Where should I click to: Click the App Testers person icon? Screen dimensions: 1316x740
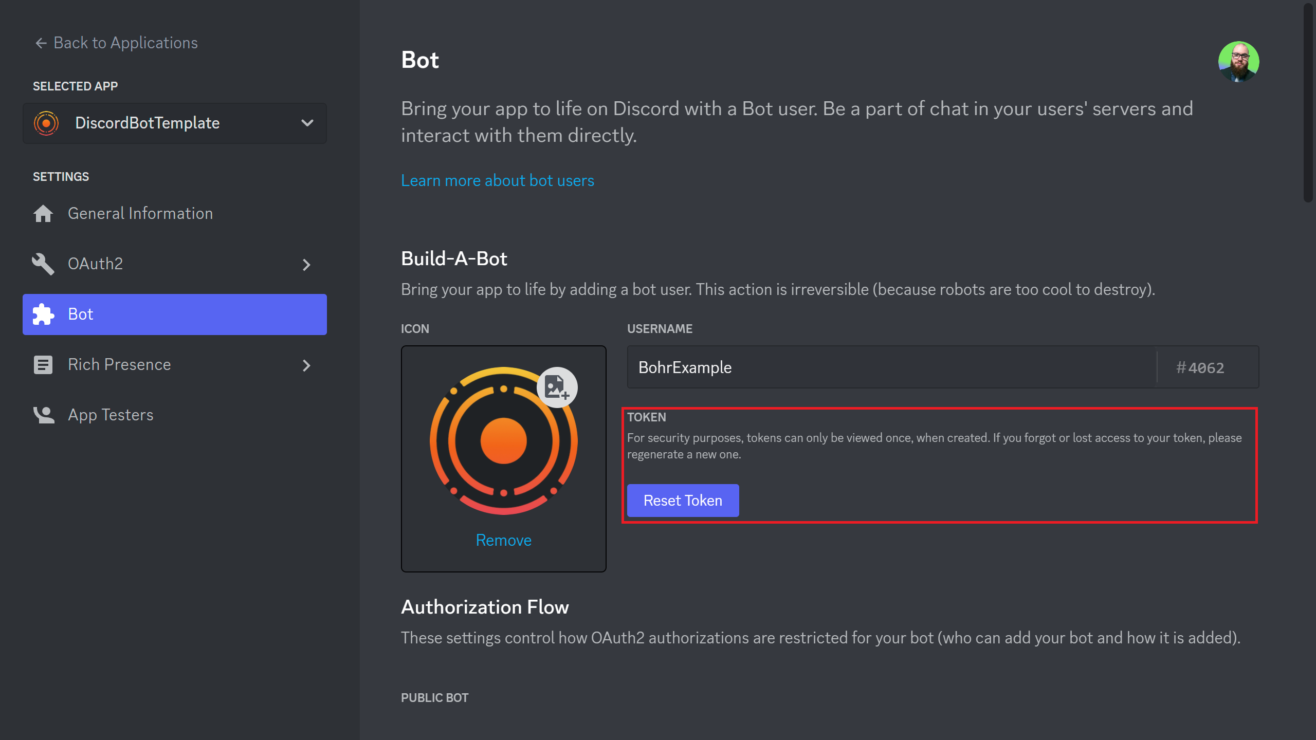tap(43, 415)
